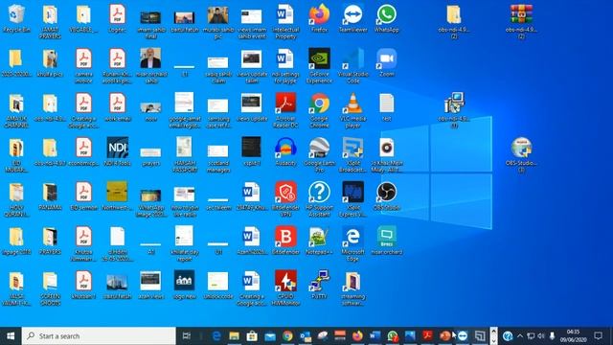This screenshot has width=613, height=345.
Task: Open the taskbar clock and date
Action: [573, 336]
